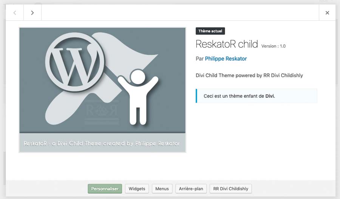
Task: Click the "ReskatoR child" theme title
Action: click(x=227, y=44)
